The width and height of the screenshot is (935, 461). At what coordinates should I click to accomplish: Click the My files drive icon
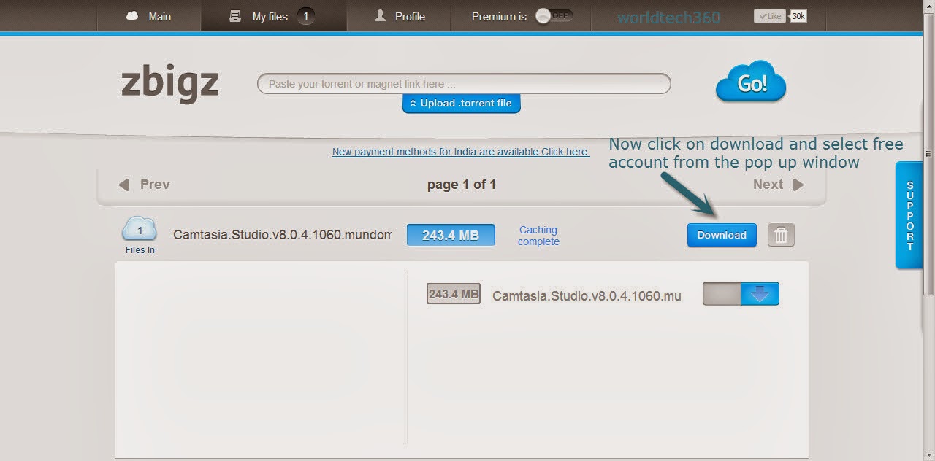pos(235,15)
